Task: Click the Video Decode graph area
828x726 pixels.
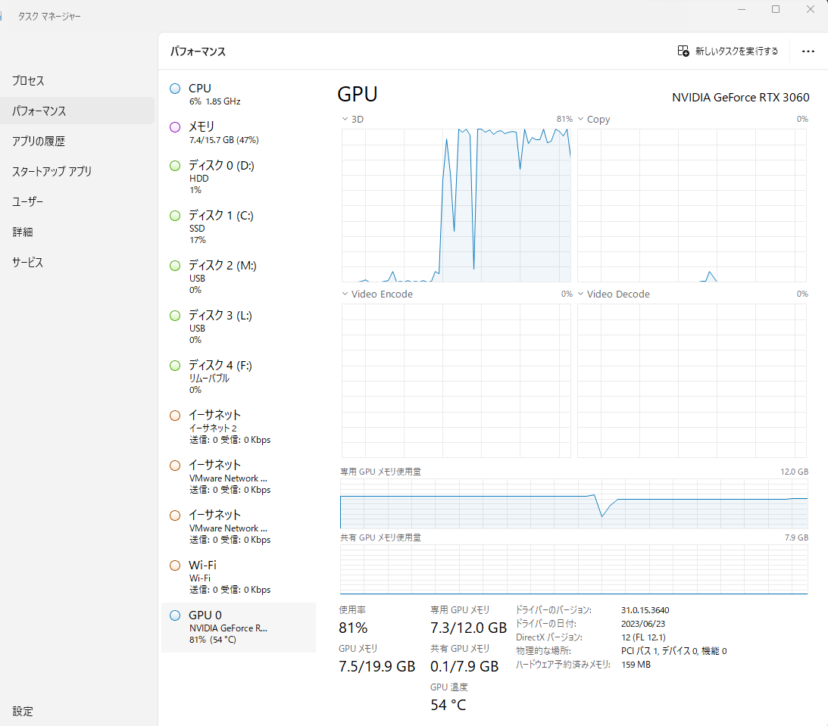Action: [x=692, y=380]
